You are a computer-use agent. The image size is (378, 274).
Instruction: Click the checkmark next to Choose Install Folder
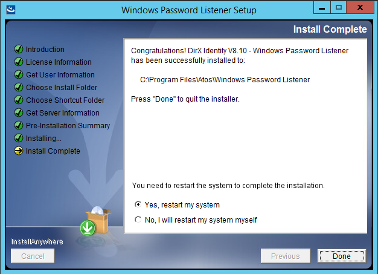coord(19,88)
